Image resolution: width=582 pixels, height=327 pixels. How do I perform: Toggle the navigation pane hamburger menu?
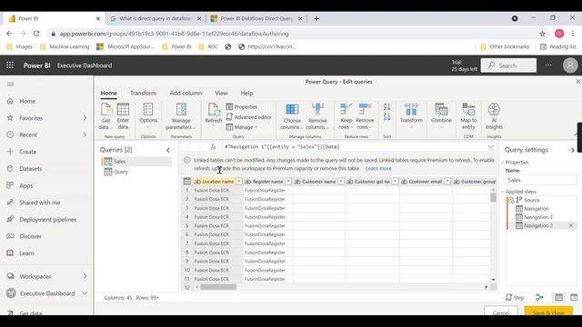(x=11, y=84)
